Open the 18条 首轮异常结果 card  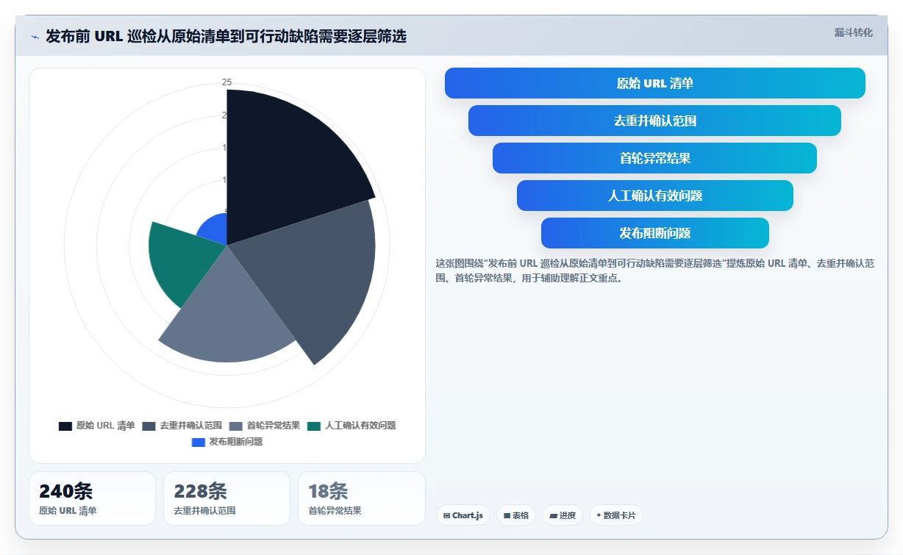pos(361,498)
